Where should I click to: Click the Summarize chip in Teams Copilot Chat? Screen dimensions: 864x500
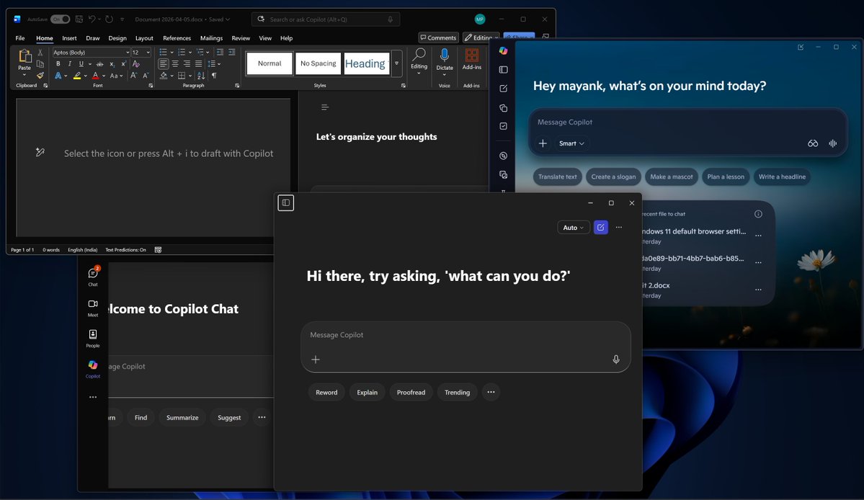pos(182,417)
